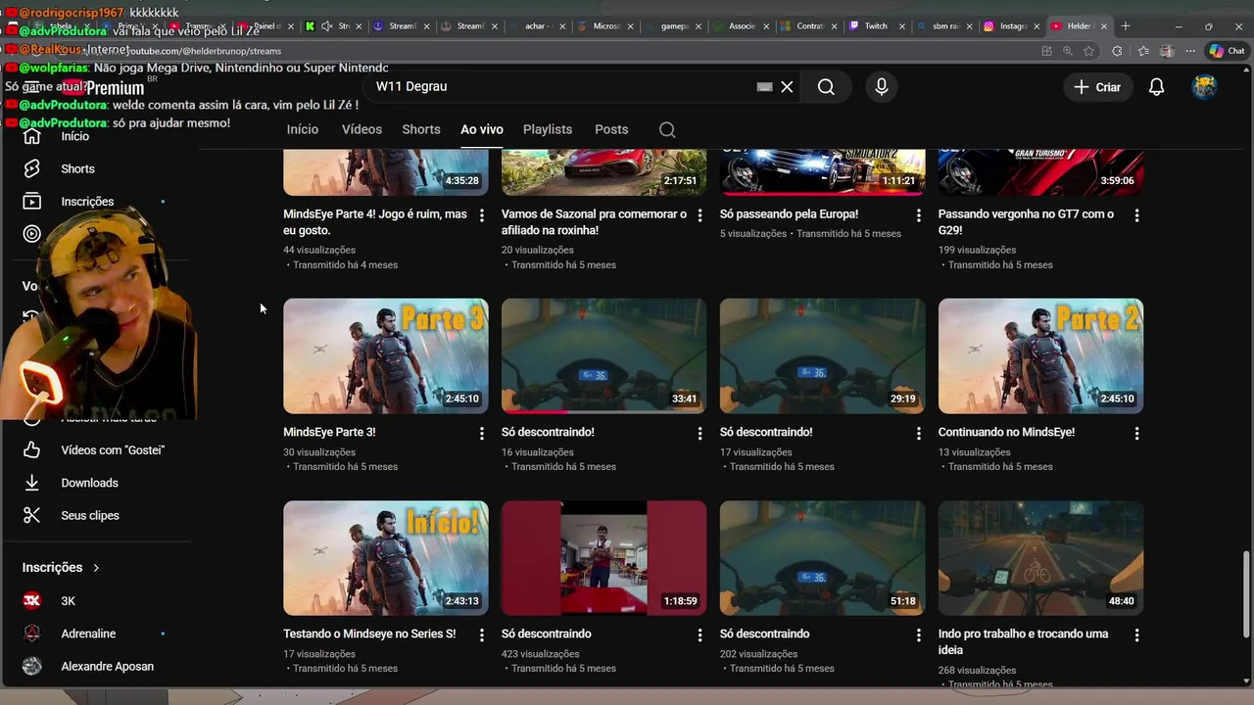
Task: Play the 1:18:59 Só descontraindo thumbnail
Action: tap(603, 558)
